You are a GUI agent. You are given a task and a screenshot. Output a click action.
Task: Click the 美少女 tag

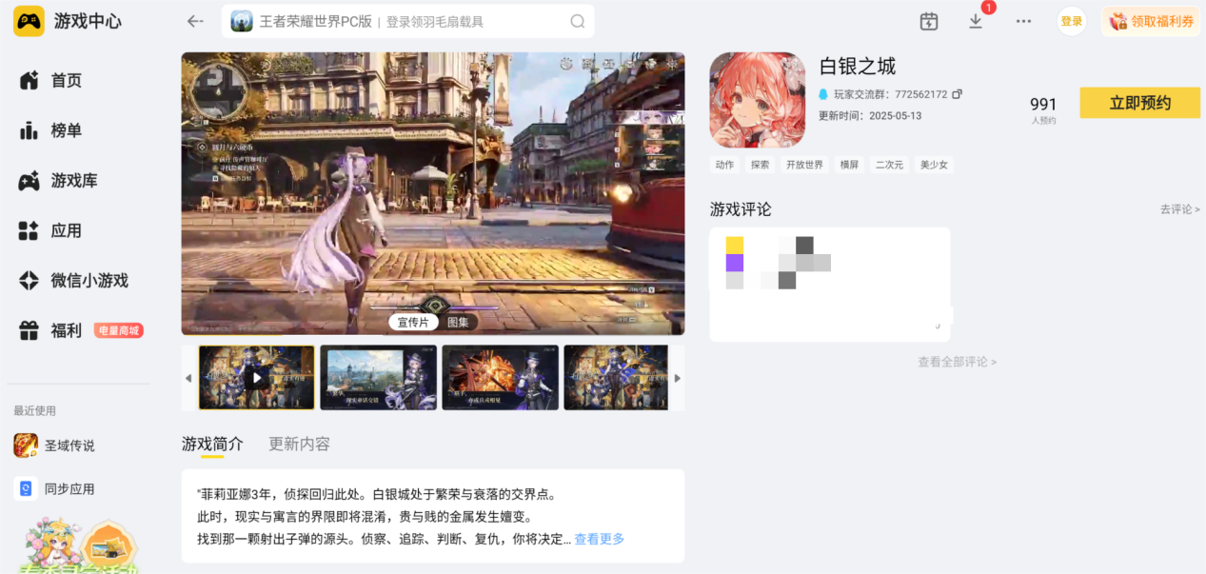coord(934,165)
